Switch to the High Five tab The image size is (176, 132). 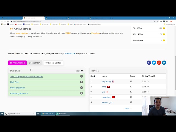pyautogui.click(x=77, y=18)
